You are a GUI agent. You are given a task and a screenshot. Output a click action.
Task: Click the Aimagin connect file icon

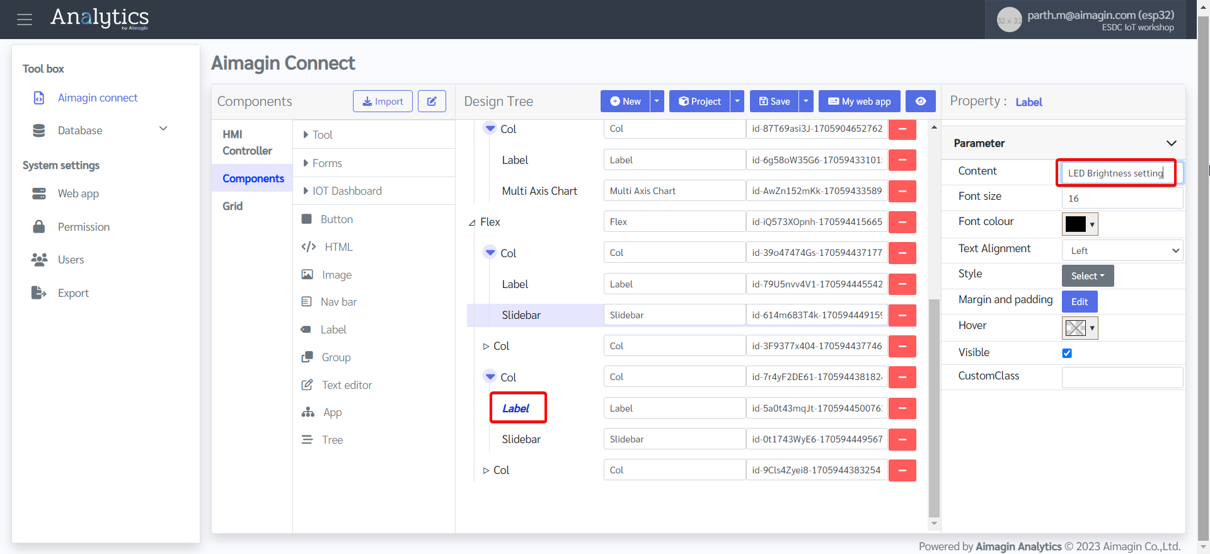pos(39,98)
